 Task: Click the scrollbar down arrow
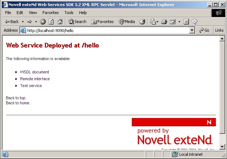pos(222,146)
